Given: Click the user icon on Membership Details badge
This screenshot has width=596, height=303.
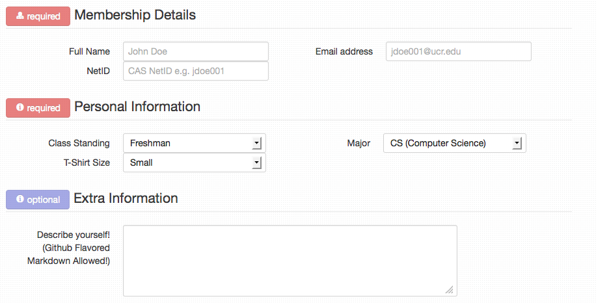Looking at the screenshot, I should click(x=20, y=16).
